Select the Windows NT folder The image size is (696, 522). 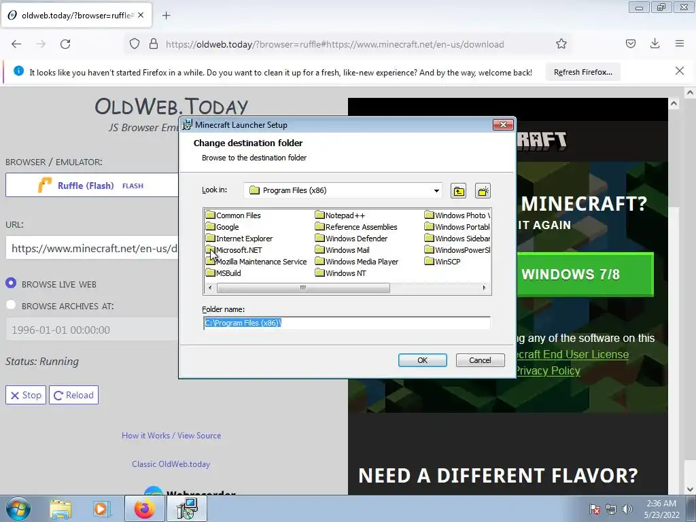click(341, 273)
